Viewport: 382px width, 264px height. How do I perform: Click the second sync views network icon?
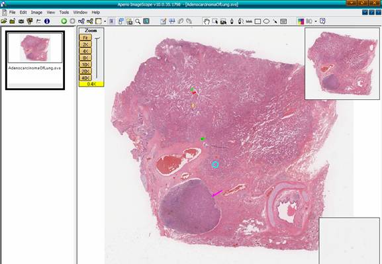click(90, 21)
